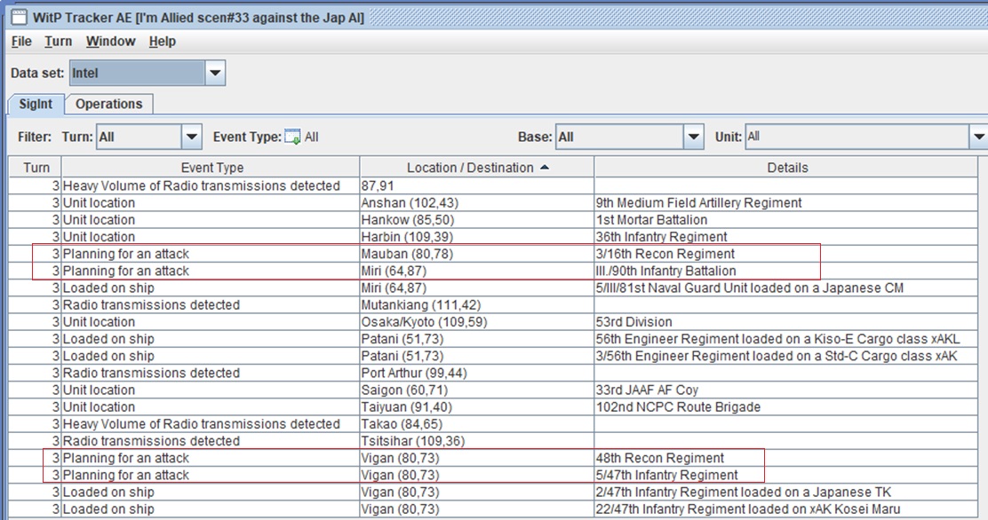Image resolution: width=988 pixels, height=520 pixels.
Task: Select the 36th Infantry Regiment cell
Action: coord(786,237)
